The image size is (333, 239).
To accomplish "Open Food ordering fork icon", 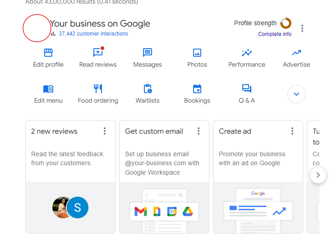I will [x=98, y=89].
